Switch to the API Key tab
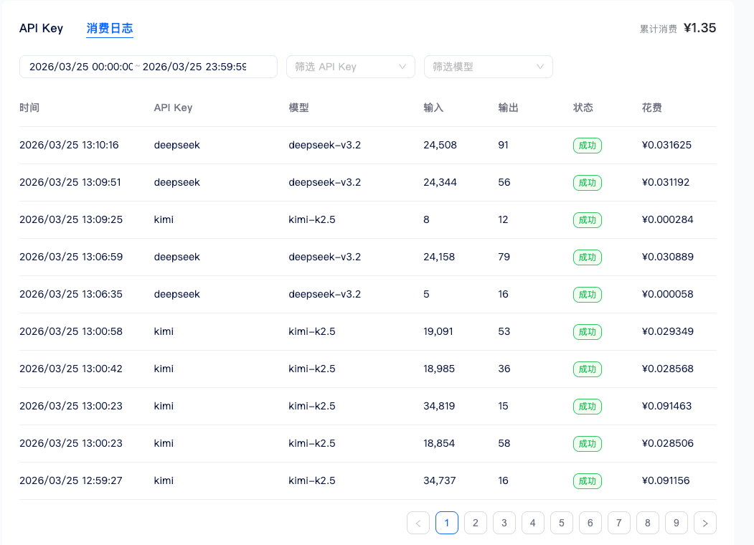This screenshot has height=545, width=754. [41, 29]
